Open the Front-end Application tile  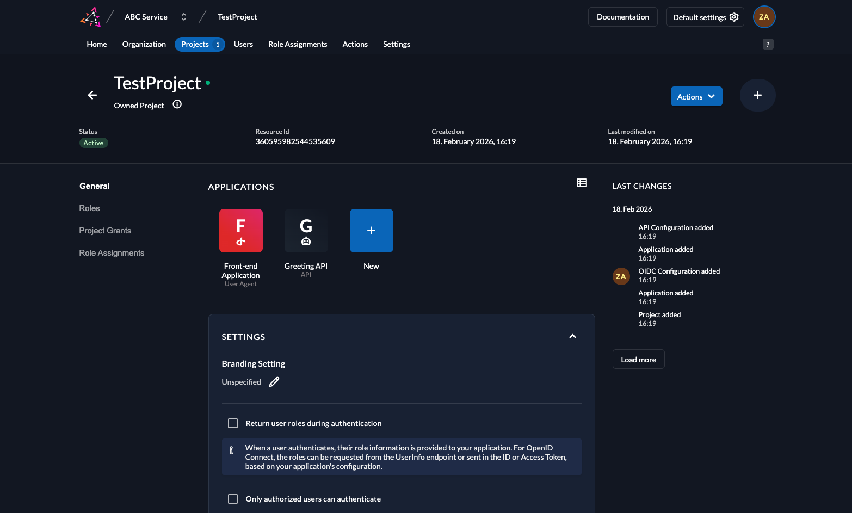click(x=240, y=231)
